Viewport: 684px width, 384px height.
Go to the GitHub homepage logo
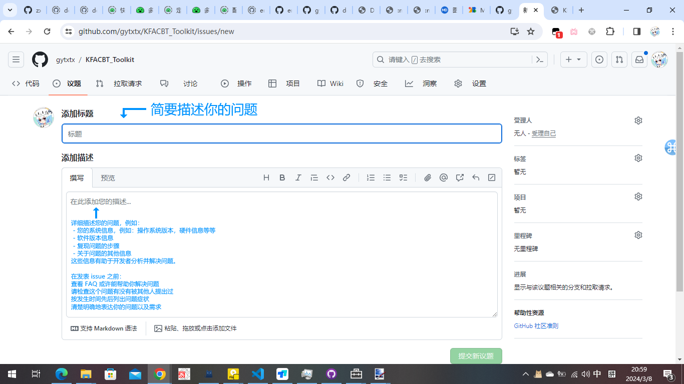pos(40,59)
